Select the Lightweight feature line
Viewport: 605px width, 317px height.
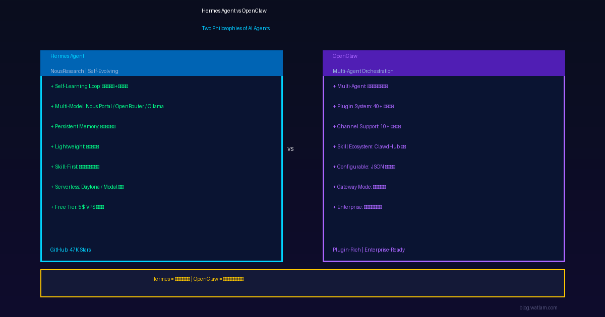pos(75,147)
